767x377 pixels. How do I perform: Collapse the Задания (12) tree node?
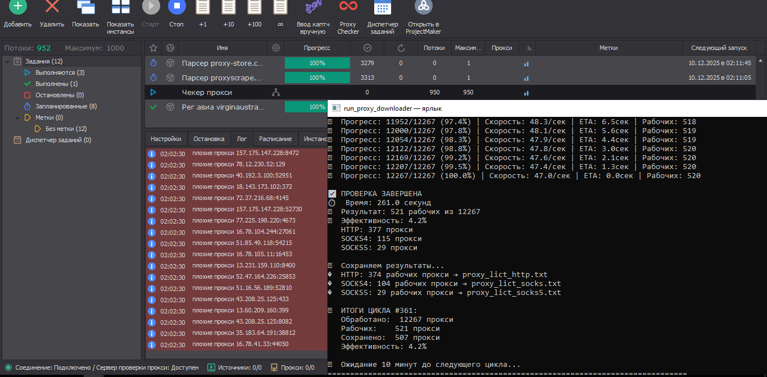tap(7, 61)
